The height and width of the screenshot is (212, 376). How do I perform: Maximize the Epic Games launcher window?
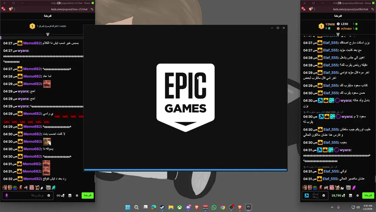[x=278, y=28]
